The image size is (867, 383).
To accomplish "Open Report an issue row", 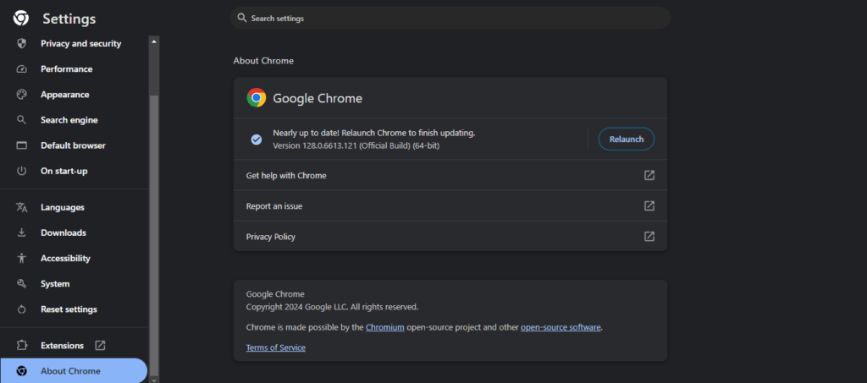I will [450, 205].
